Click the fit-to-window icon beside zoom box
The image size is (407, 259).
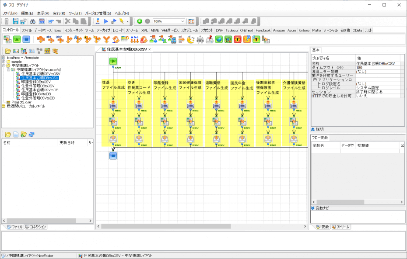(x=191, y=21)
